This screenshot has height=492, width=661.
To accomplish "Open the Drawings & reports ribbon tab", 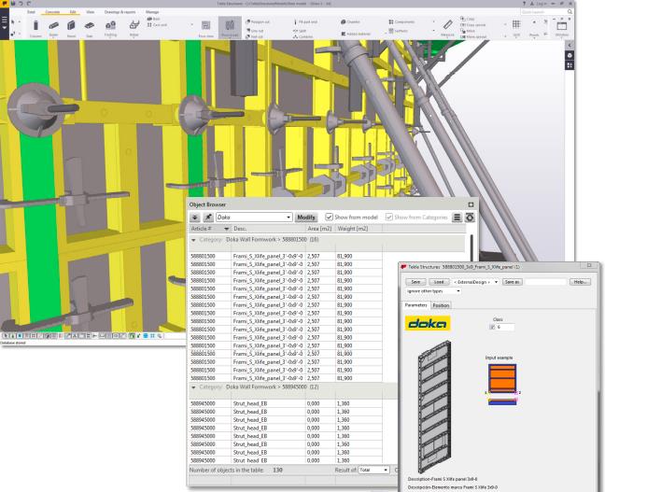I will (120, 12).
